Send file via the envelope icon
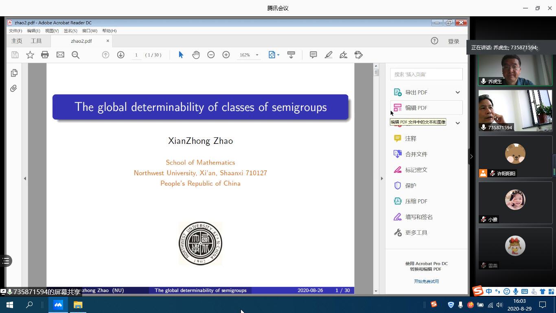 60,55
